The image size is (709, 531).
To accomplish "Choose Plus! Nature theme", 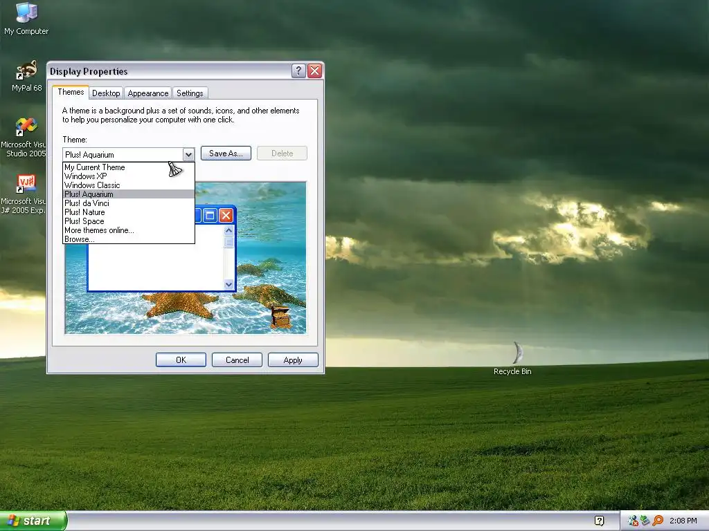I will click(x=129, y=212).
